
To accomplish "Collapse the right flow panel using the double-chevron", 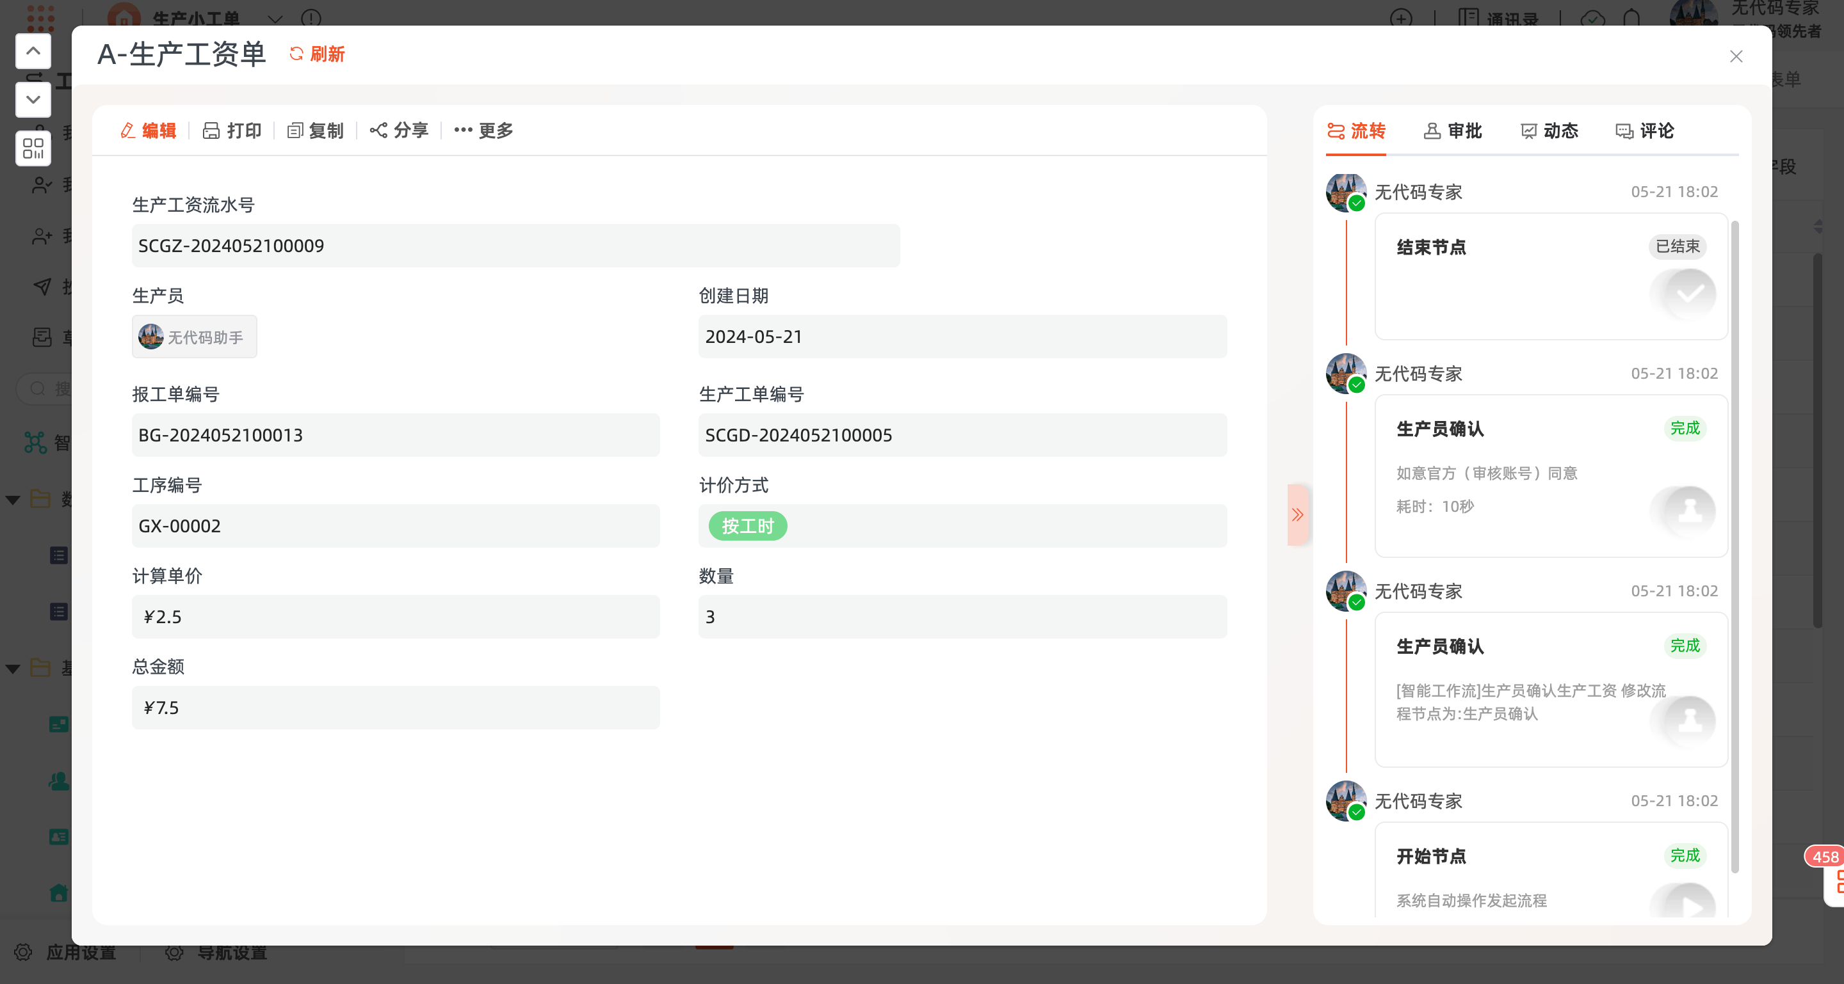I will 1297,515.
